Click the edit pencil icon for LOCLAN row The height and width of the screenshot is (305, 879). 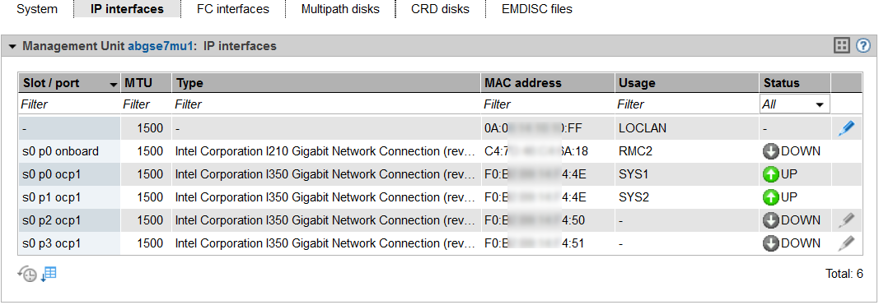pos(846,128)
